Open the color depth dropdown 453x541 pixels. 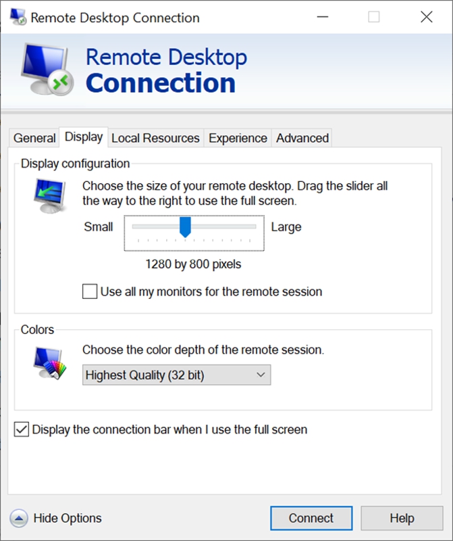tap(176, 375)
